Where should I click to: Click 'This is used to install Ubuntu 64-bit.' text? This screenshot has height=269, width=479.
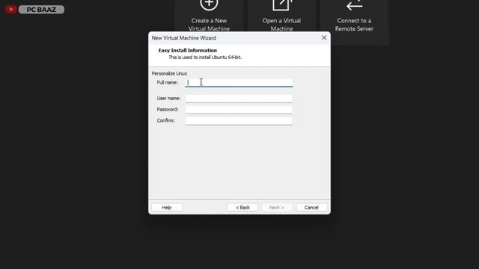(205, 58)
